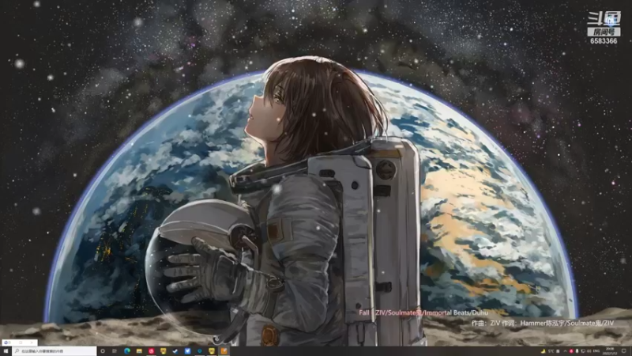Open the orange app icon on the taskbar
Image resolution: width=632 pixels, height=356 pixels.
tap(224, 351)
